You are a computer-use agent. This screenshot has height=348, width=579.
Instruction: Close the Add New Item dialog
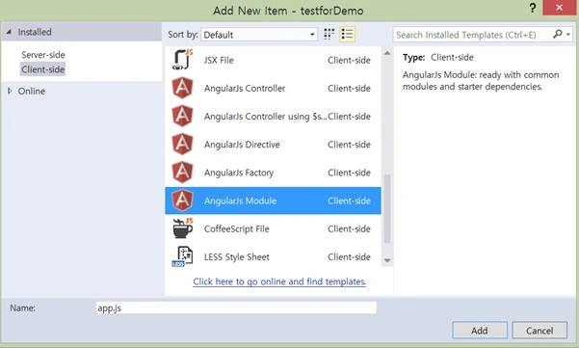pyautogui.click(x=559, y=8)
